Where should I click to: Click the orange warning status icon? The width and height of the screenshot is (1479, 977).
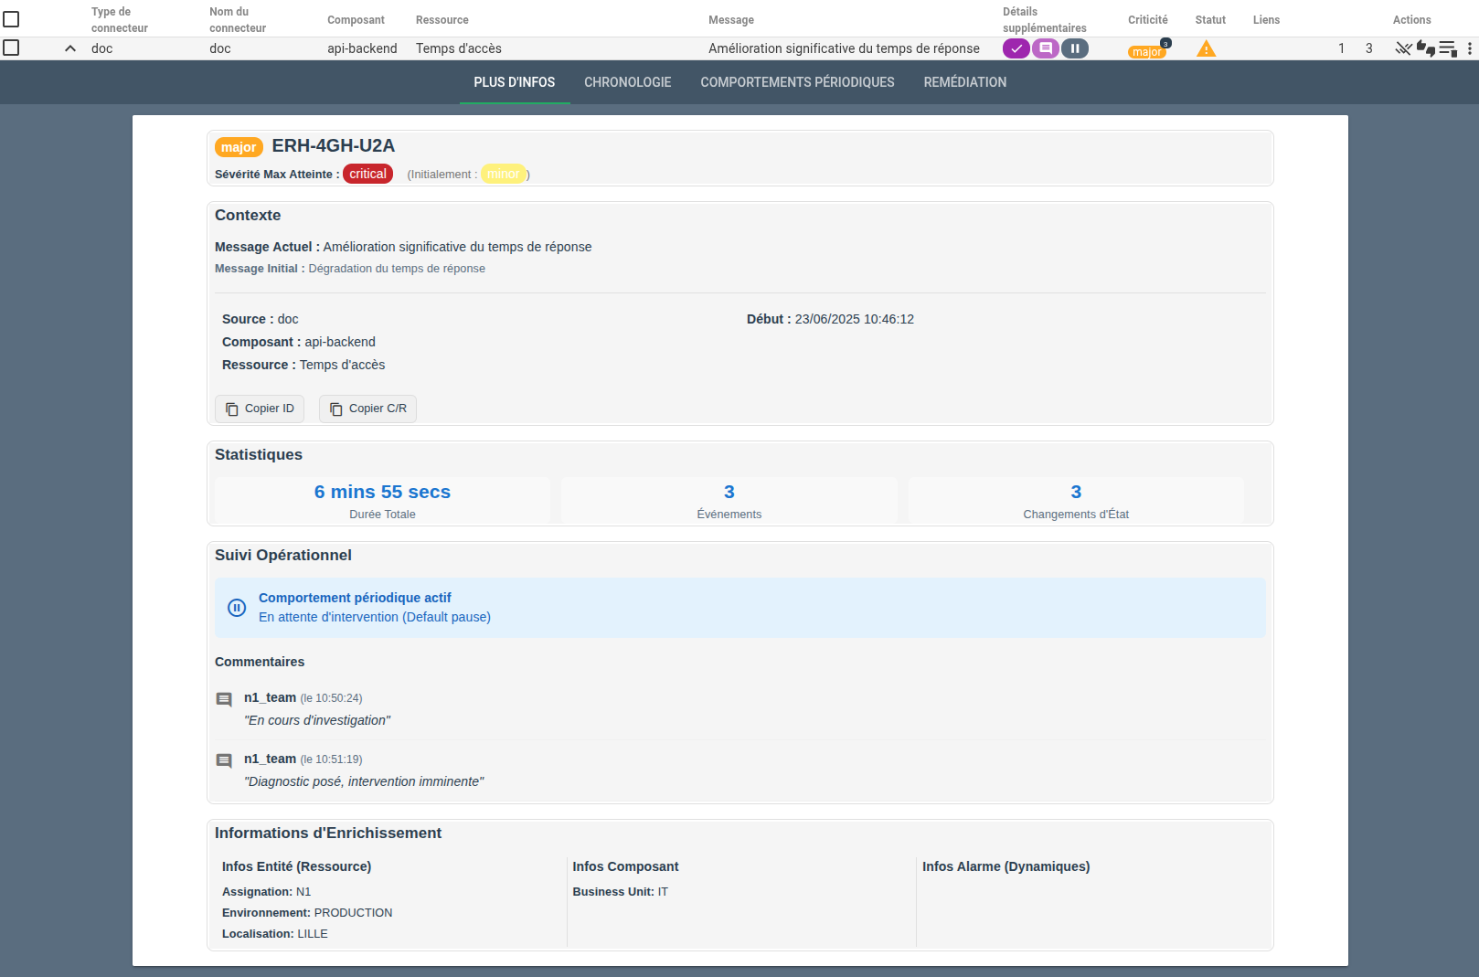1207,48
